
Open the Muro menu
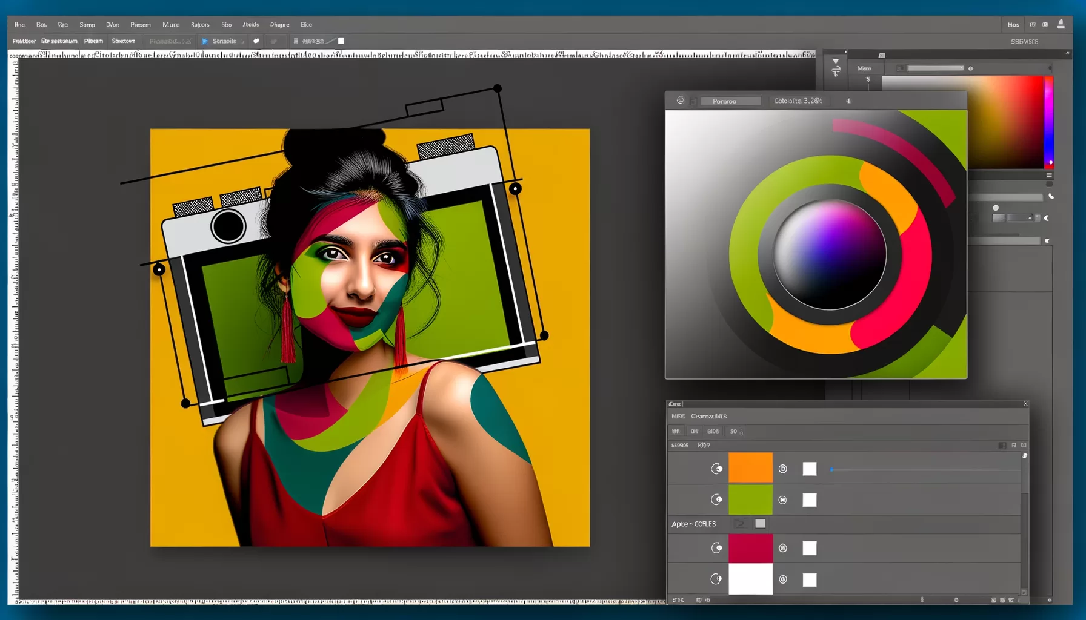[x=171, y=25]
